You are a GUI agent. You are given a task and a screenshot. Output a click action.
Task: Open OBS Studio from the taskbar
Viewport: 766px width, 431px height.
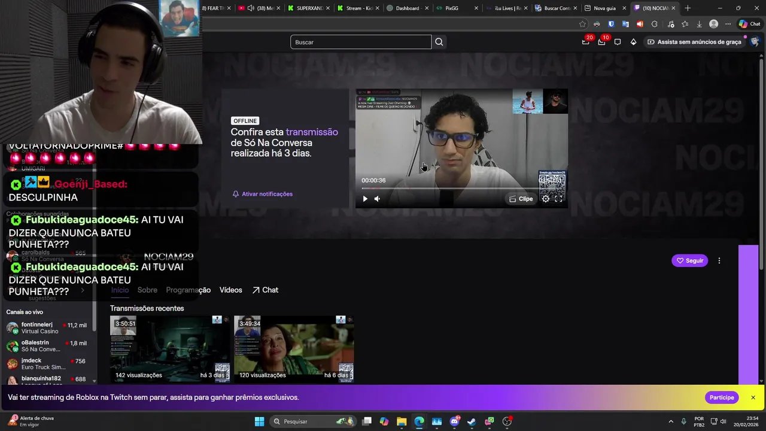[506, 421]
